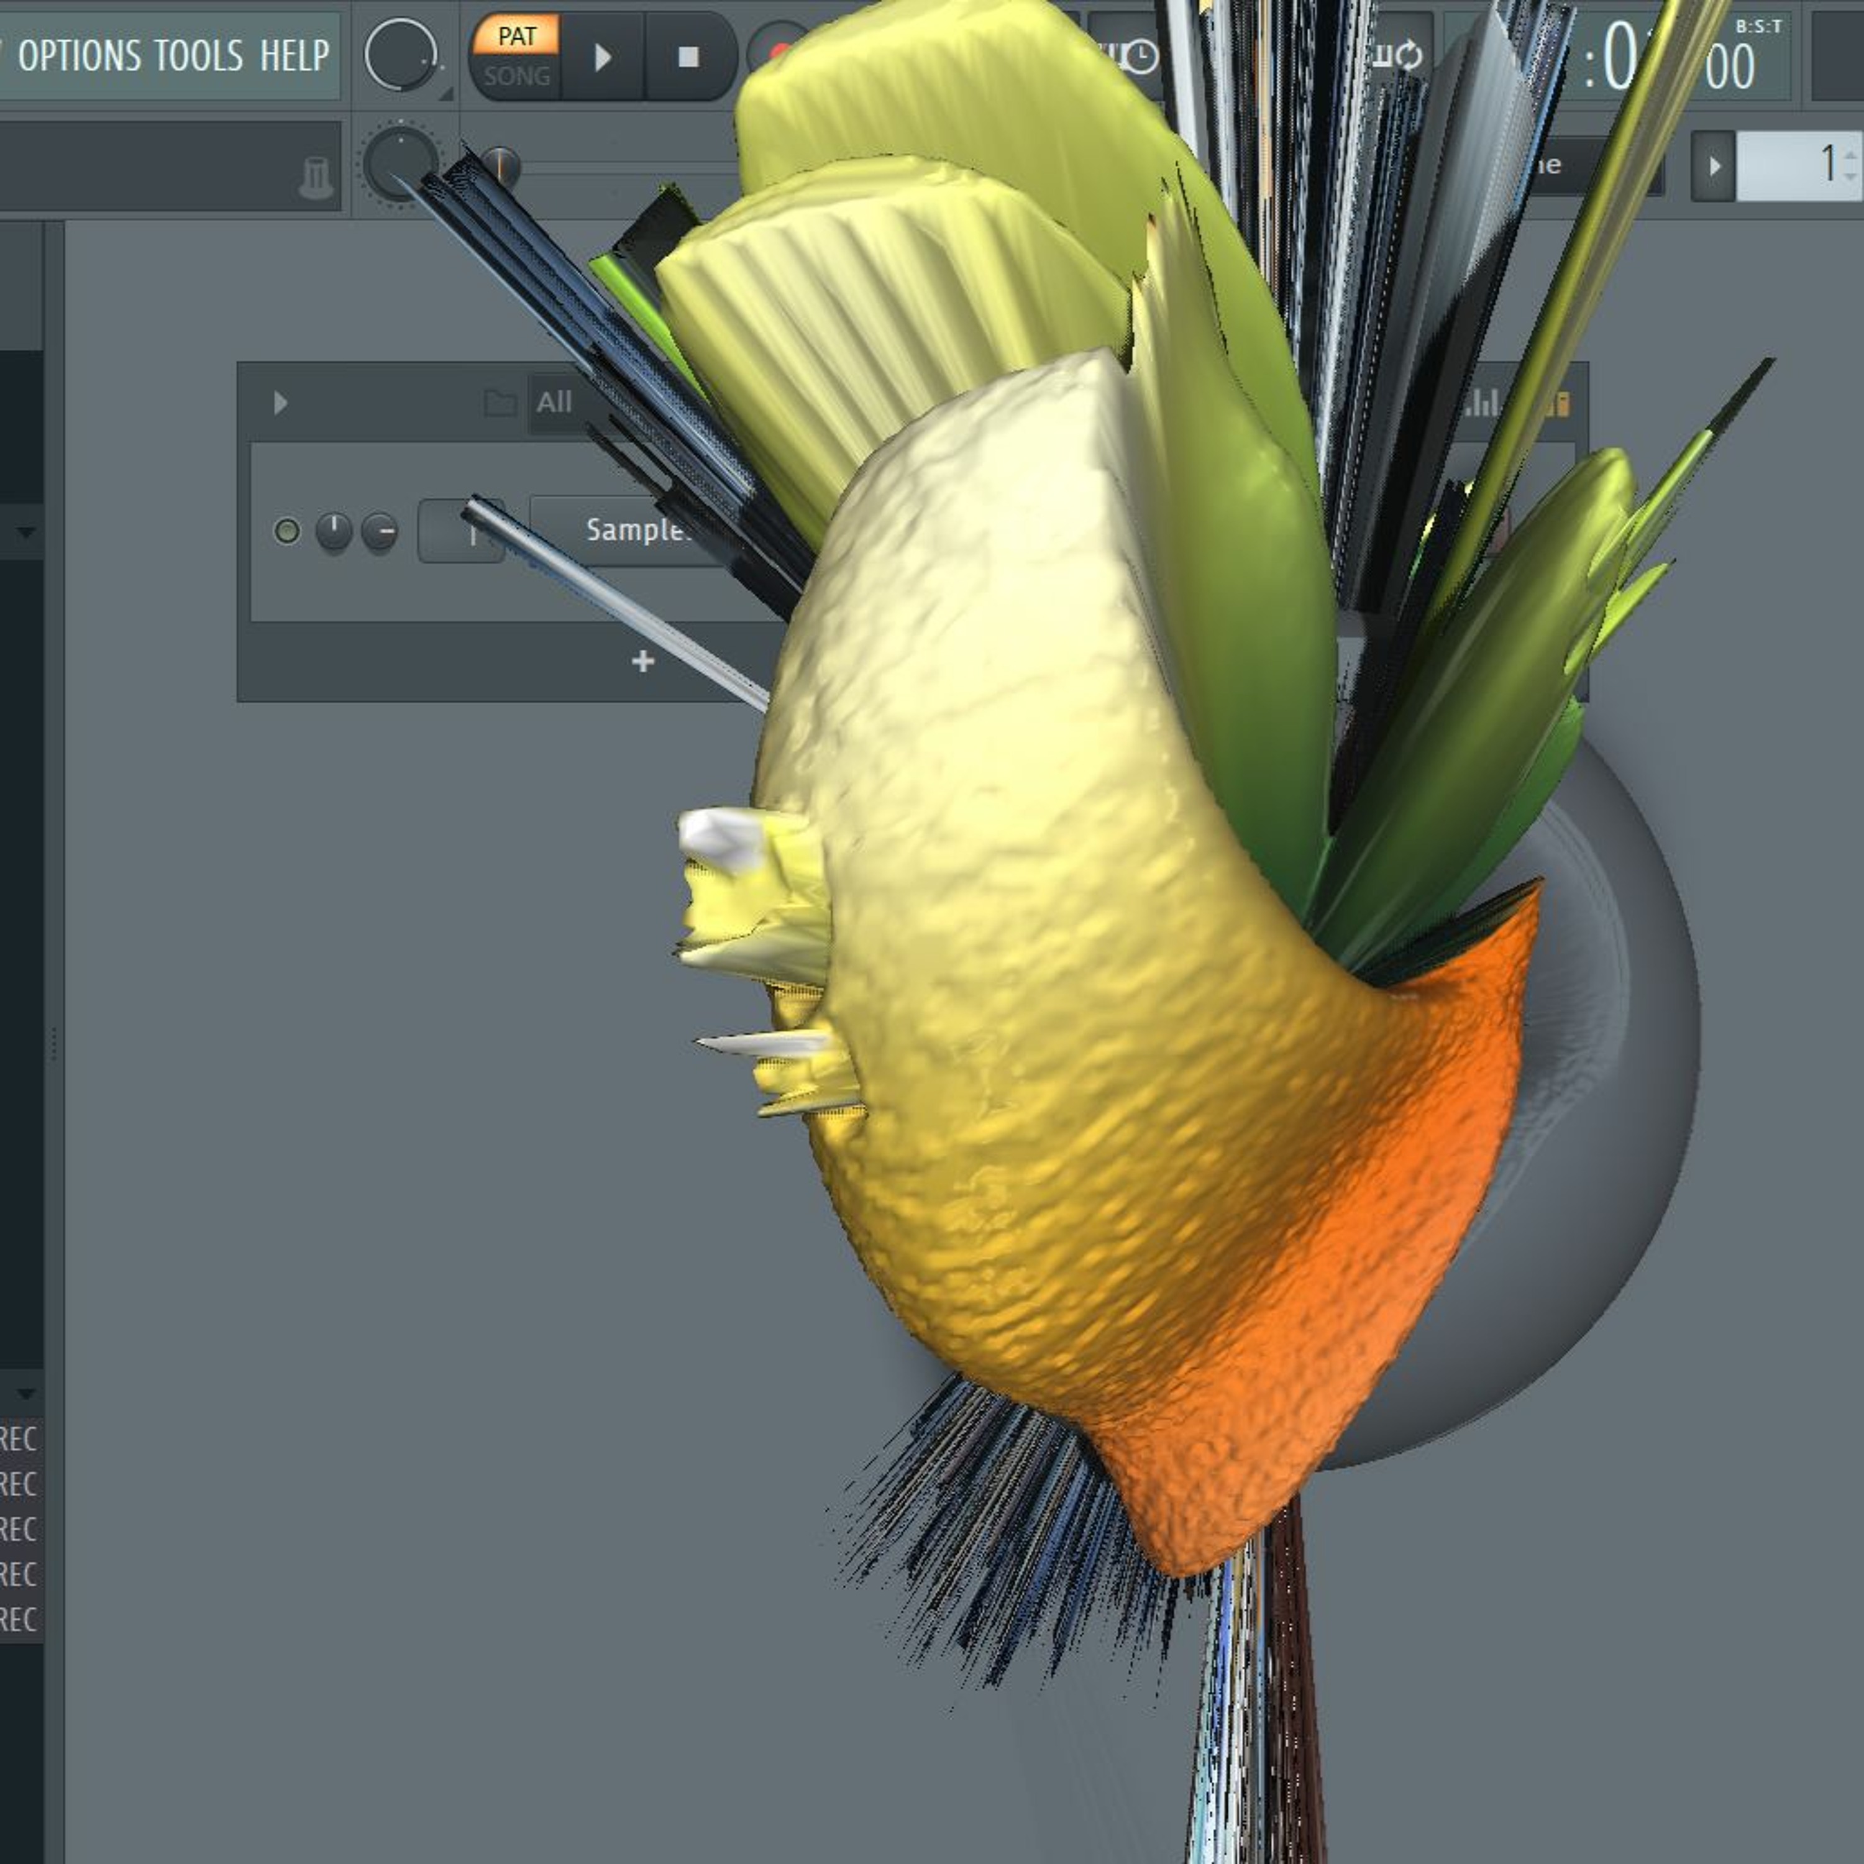
Task: Click the knob icon in hint bar
Action: (x=316, y=178)
